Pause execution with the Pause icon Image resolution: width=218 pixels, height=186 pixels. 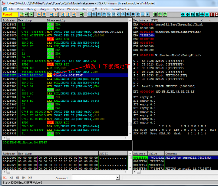pyautogui.click(x=44, y=14)
